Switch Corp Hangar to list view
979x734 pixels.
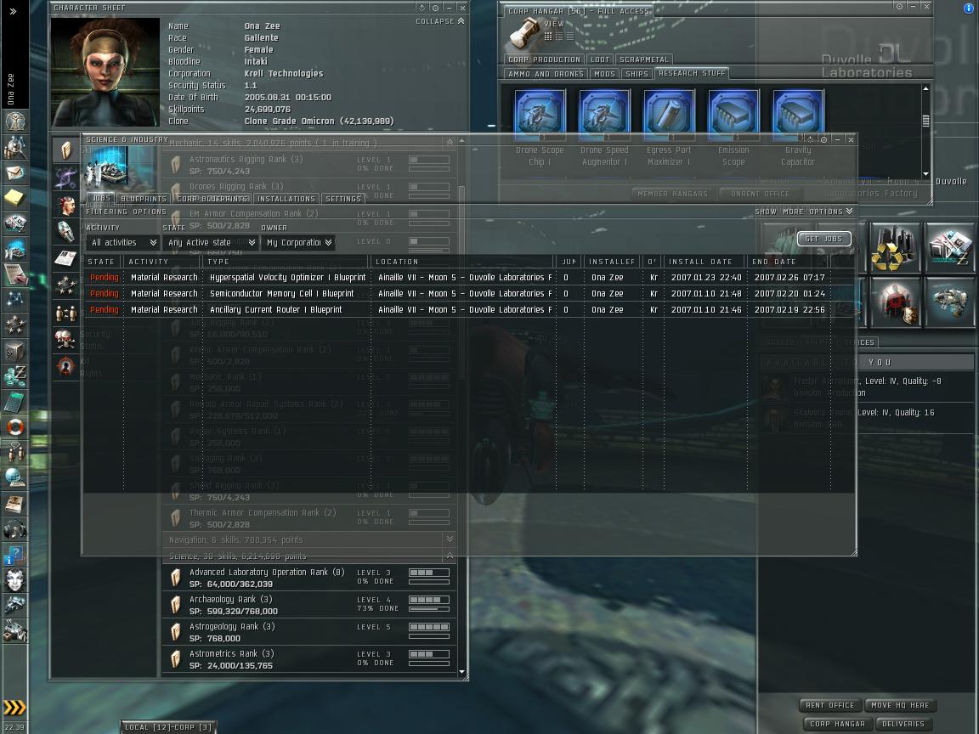coord(570,37)
